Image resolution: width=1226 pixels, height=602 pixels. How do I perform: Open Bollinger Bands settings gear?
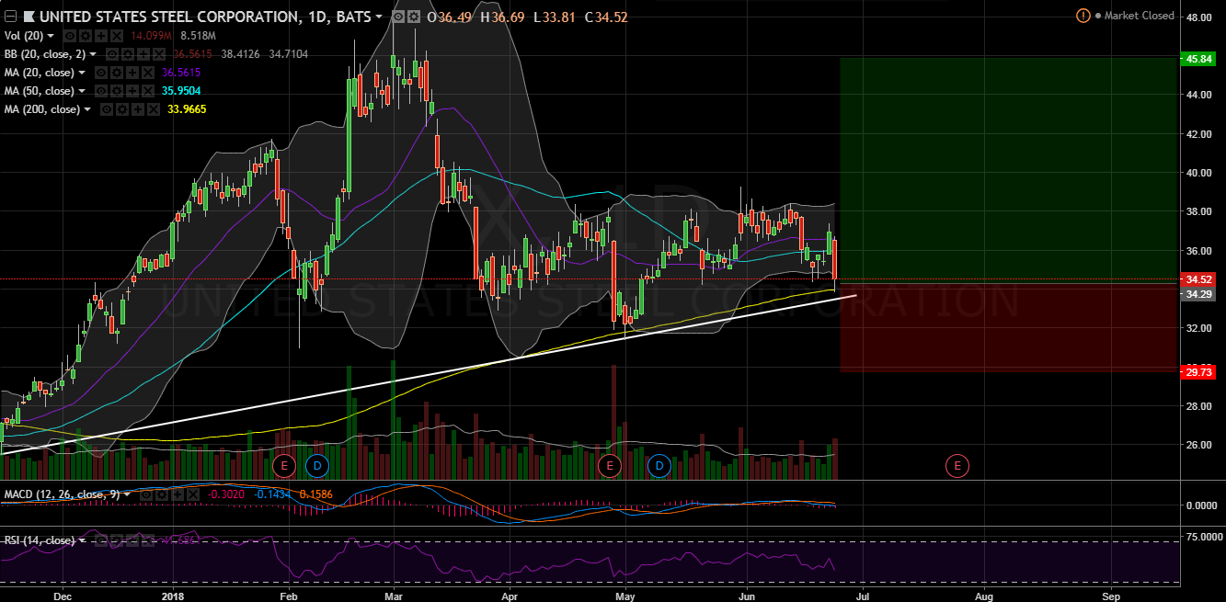tap(127, 54)
